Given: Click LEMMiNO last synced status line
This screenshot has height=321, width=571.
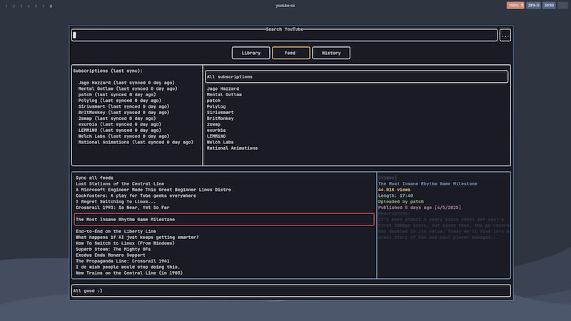Looking at the screenshot, I should [120, 131].
